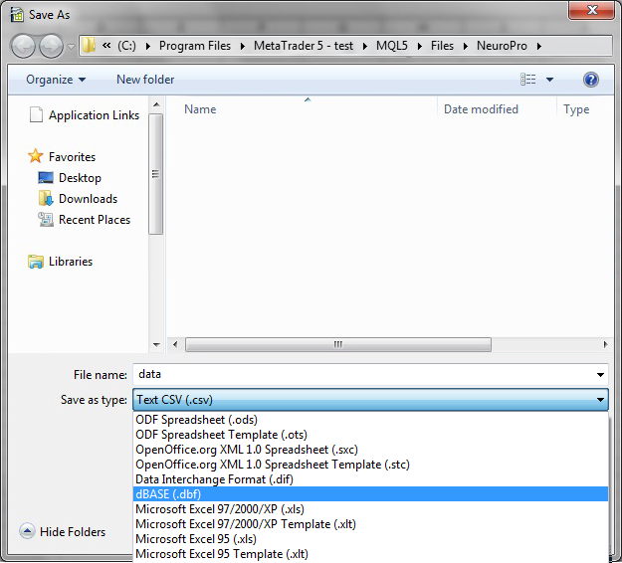Screen dimensions: 622x563
Task: Click the Save as type combo box
Action: [x=370, y=400]
